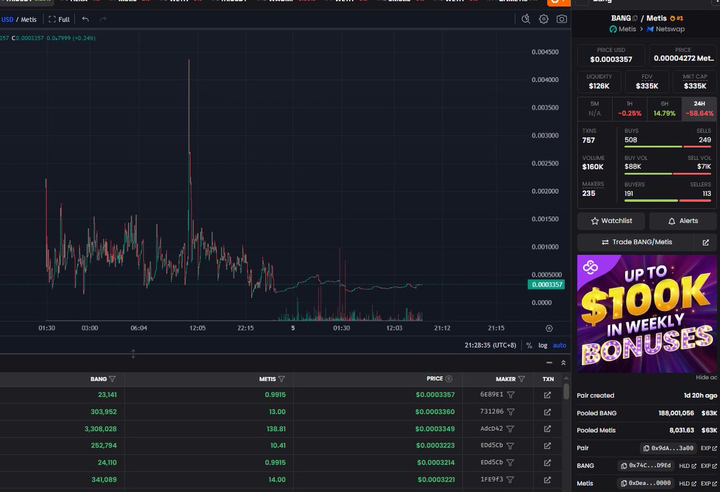
Task: Switch chart price to Metis
Action: point(29,19)
